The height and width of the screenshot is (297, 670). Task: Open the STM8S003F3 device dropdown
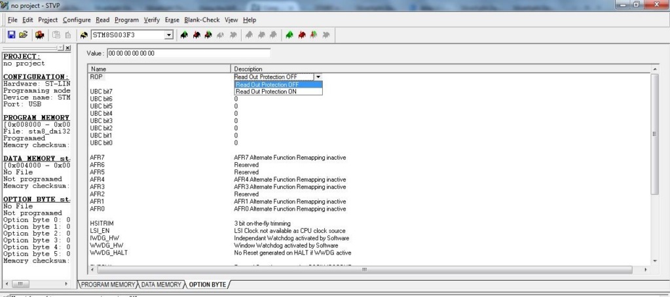pyautogui.click(x=169, y=35)
